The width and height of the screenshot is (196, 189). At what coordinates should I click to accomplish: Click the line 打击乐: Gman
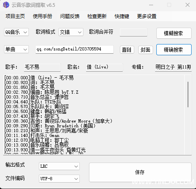32,135
